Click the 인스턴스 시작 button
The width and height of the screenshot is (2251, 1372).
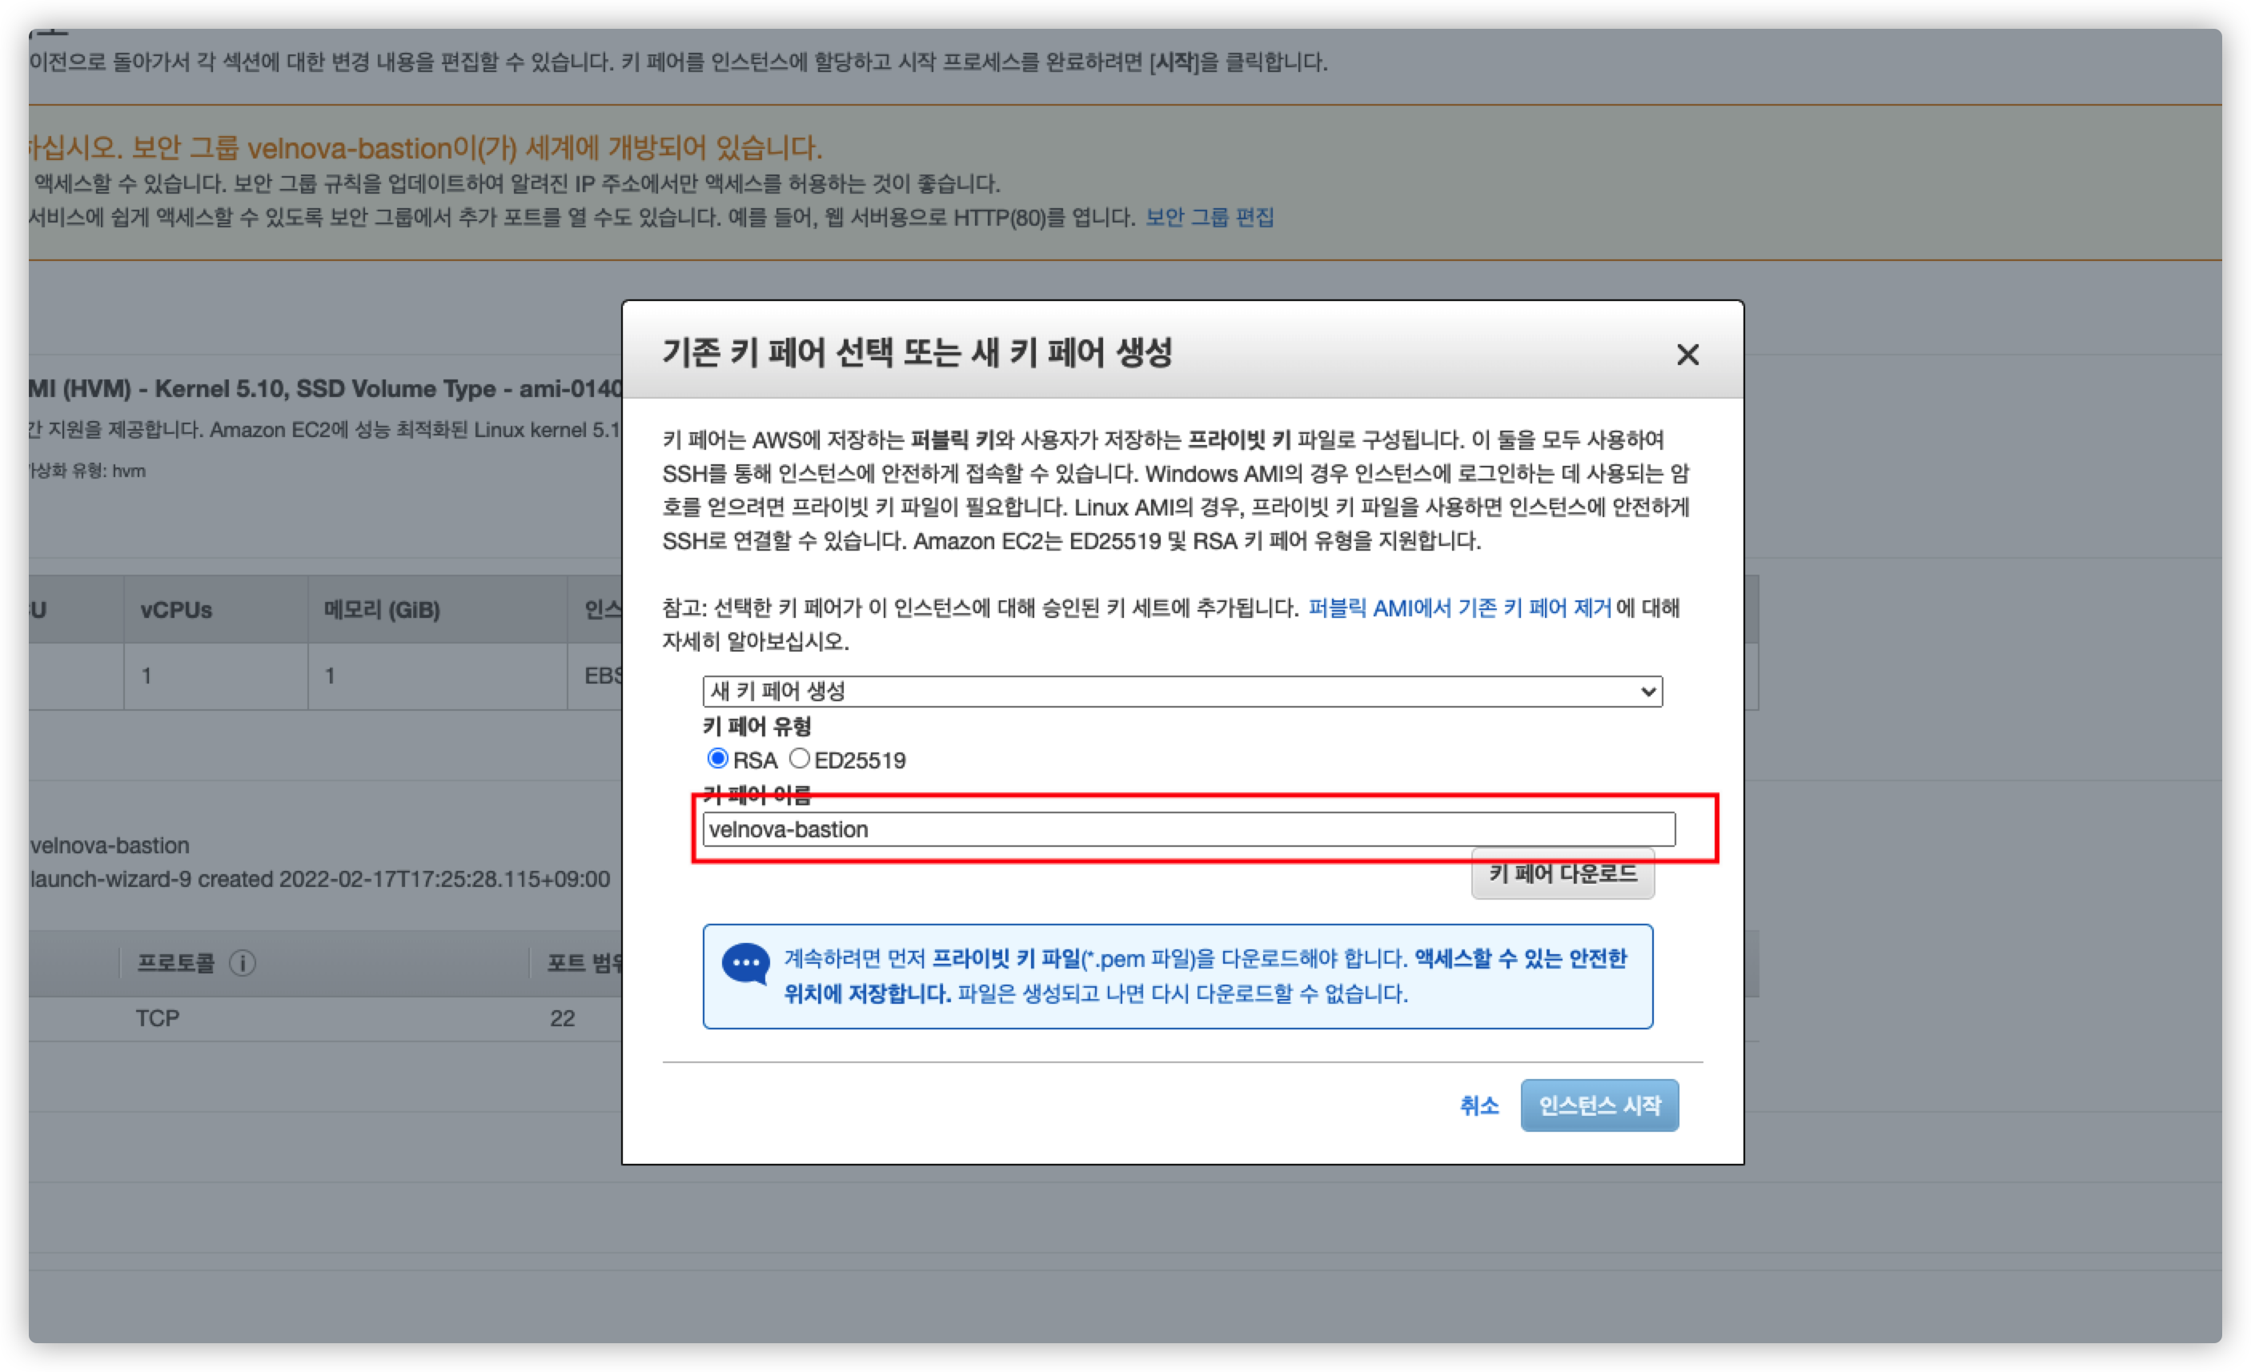tap(1599, 1105)
